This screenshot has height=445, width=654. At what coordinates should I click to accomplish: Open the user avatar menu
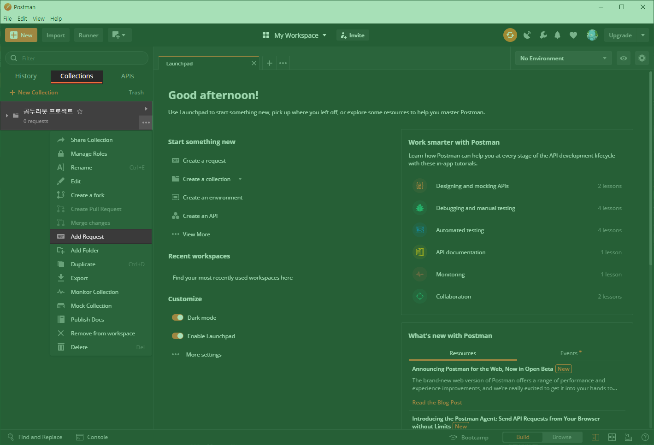point(592,35)
